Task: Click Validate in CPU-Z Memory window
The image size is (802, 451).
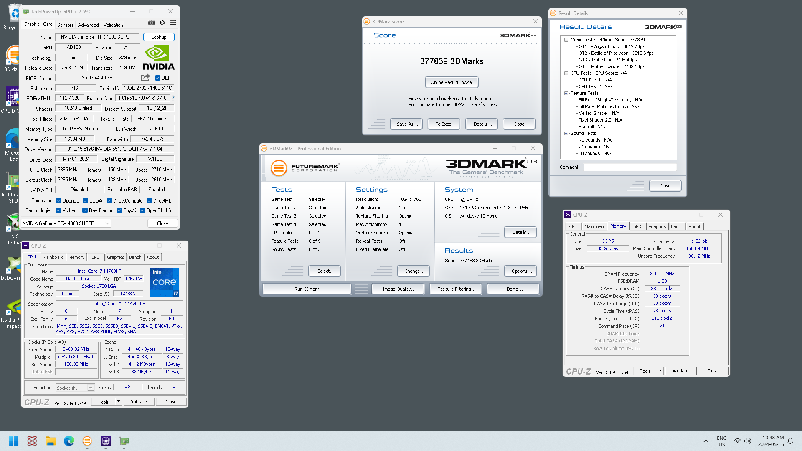Action: (x=680, y=371)
